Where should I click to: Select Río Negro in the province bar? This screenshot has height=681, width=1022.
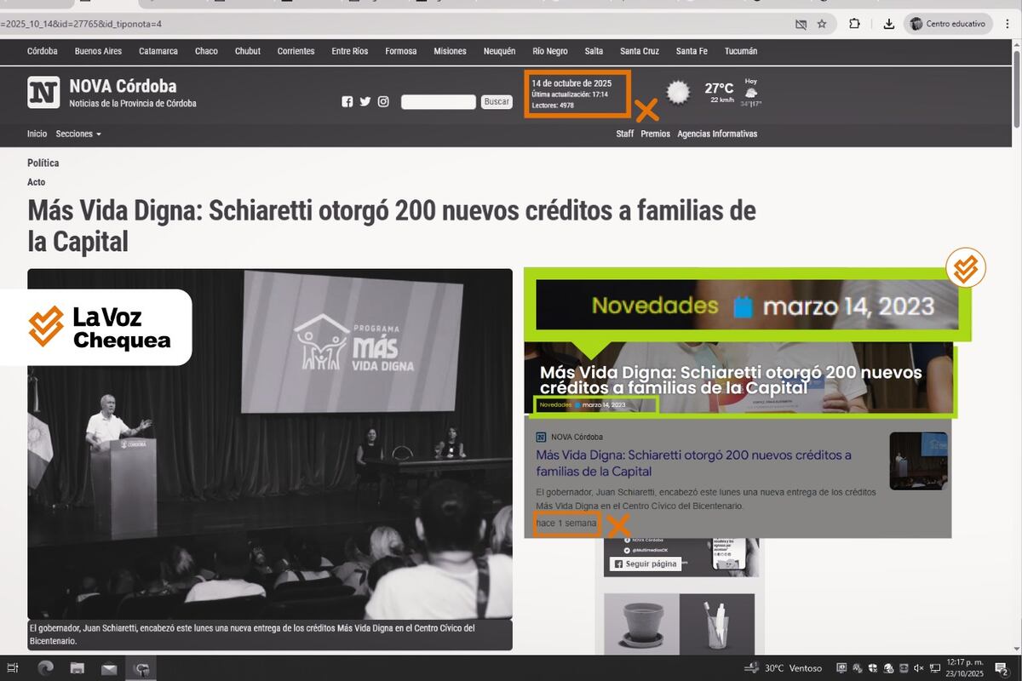click(x=550, y=51)
